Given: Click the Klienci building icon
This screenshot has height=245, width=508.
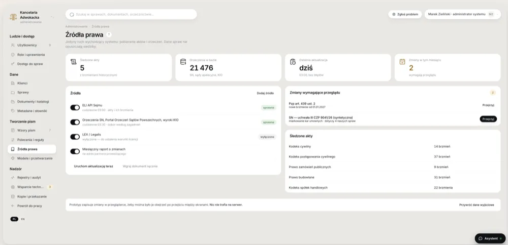Looking at the screenshot, I should 13,84.
